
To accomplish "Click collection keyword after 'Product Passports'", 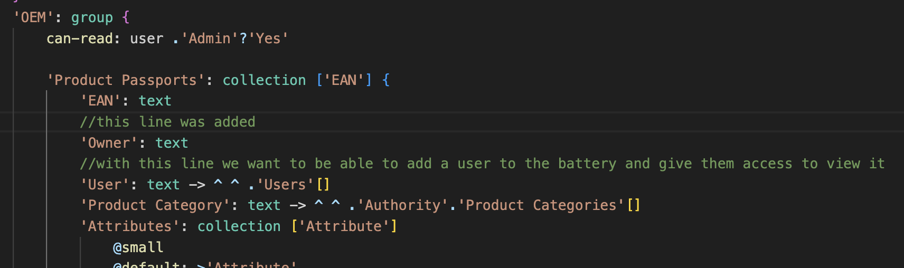I will [x=264, y=80].
